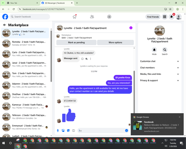
Task: Mute the conversation with the bell icon
Action: point(154,50)
